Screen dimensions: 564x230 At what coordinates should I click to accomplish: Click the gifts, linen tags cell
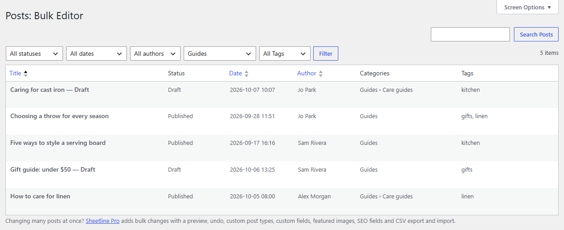click(x=475, y=116)
